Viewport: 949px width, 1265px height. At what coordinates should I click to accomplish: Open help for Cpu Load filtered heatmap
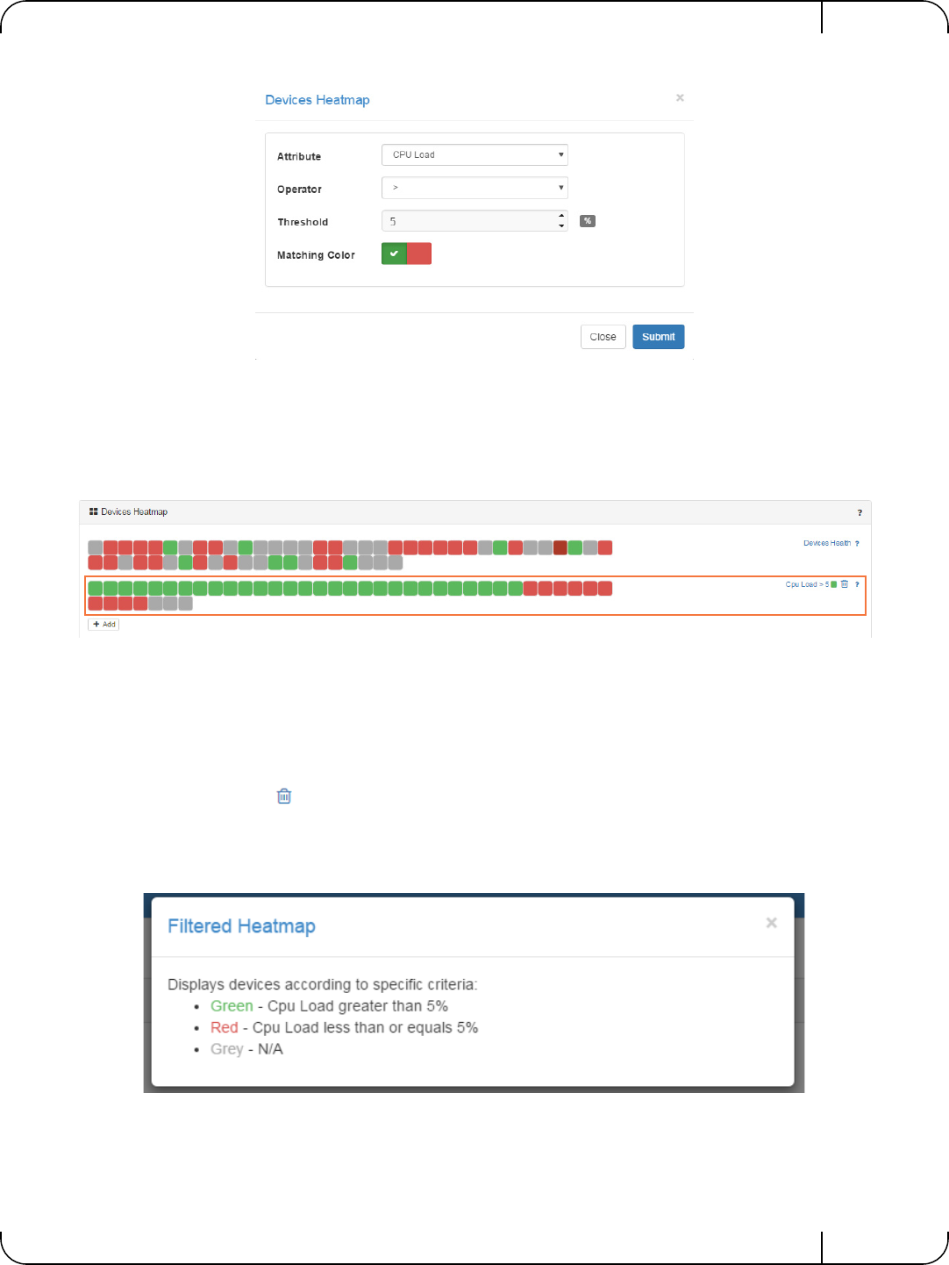click(857, 584)
